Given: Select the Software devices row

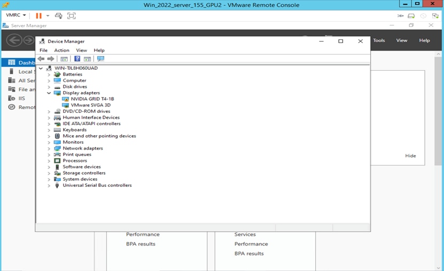Looking at the screenshot, I should [x=82, y=167].
